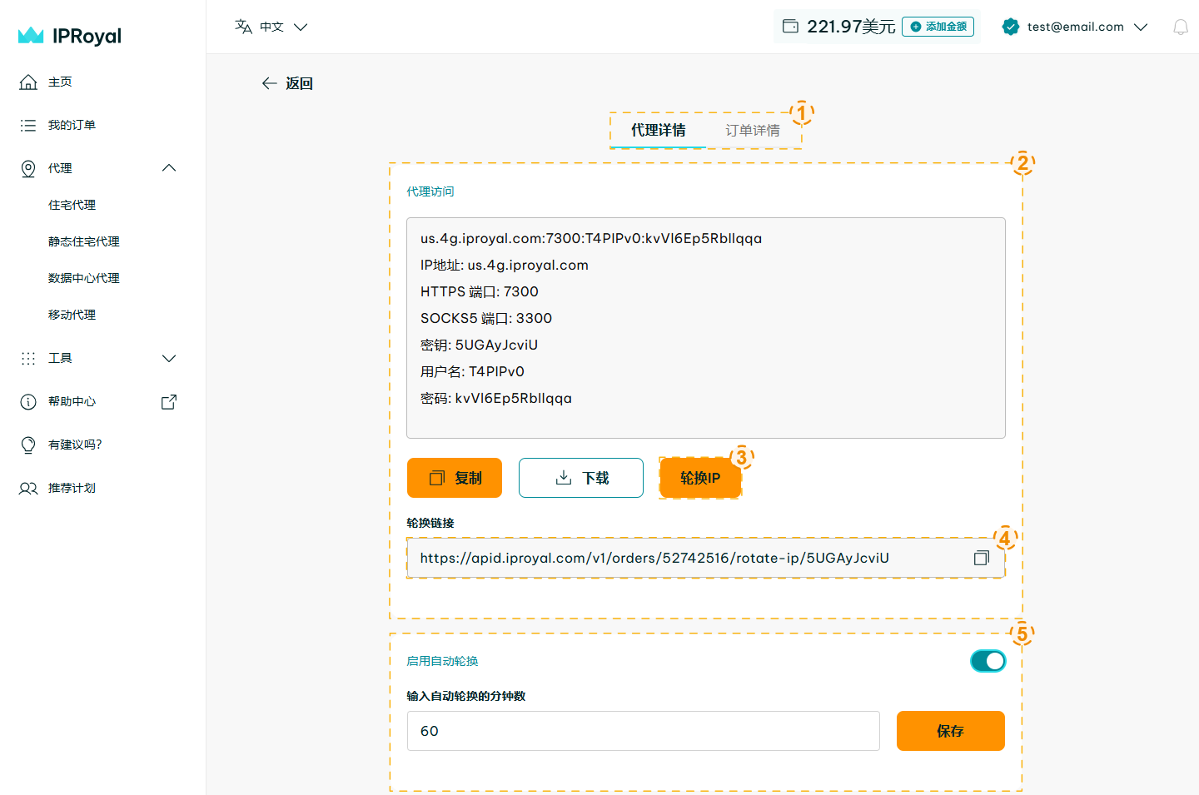Open 移动代理 in the sidebar
This screenshot has height=795, width=1199.
click(x=72, y=315)
